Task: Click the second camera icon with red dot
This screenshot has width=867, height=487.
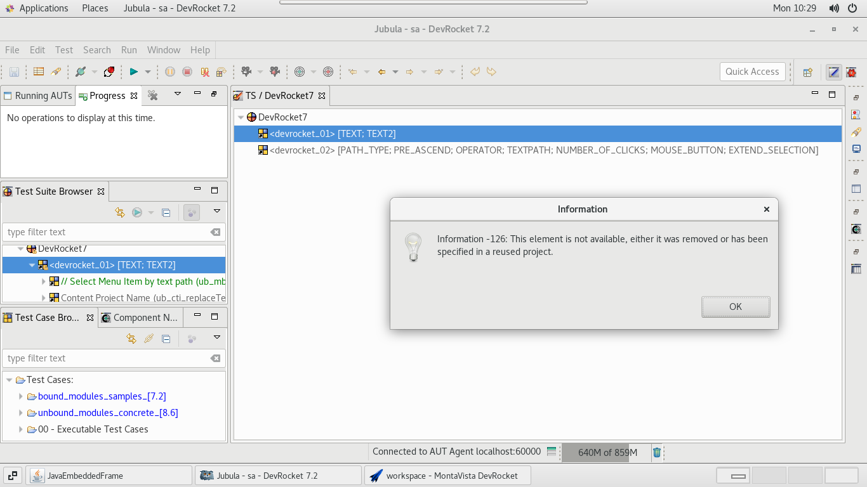Action: [274, 72]
